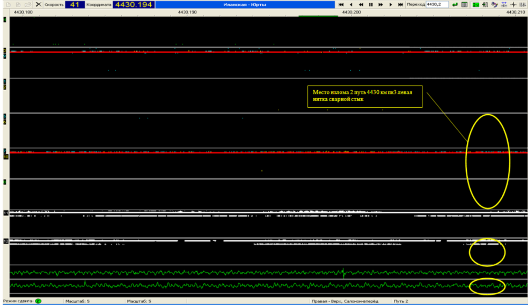This screenshot has height=305, width=528.
Task: Click the open folder icon in the toolbar
Action: [x=27, y=4]
